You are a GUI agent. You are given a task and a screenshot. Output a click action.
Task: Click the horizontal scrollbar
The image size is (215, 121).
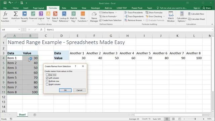(168, 115)
